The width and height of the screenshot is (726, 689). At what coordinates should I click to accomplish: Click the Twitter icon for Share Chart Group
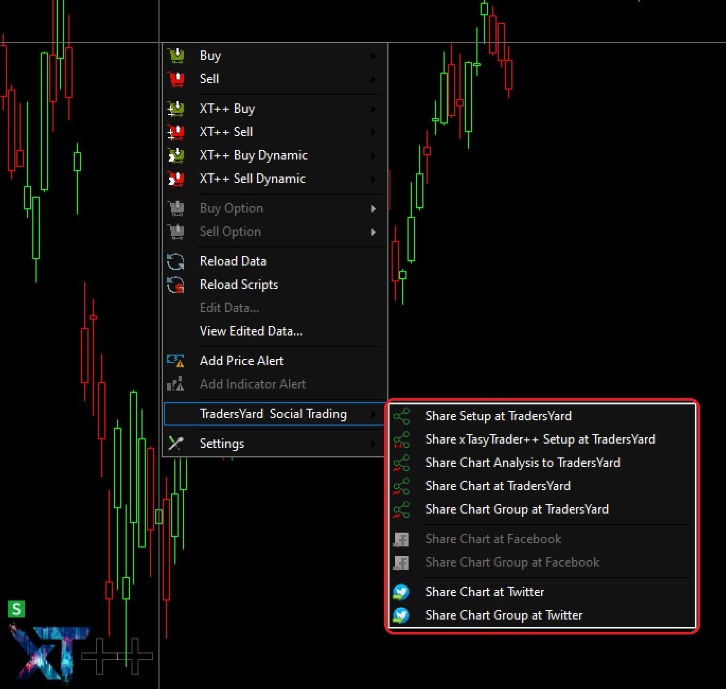401,615
